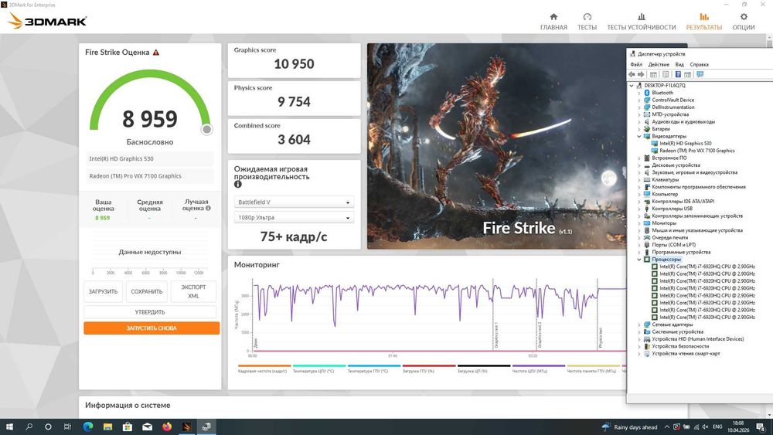This screenshot has height=435, width=773.
Task: Click info icon next to Лучшая оценка
Action: (x=208, y=208)
